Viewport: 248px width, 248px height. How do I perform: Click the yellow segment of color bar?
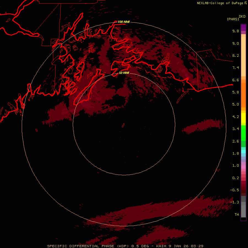243,118
